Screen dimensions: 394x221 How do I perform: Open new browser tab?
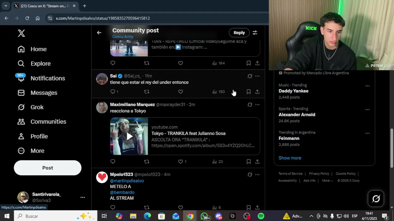click(x=84, y=6)
